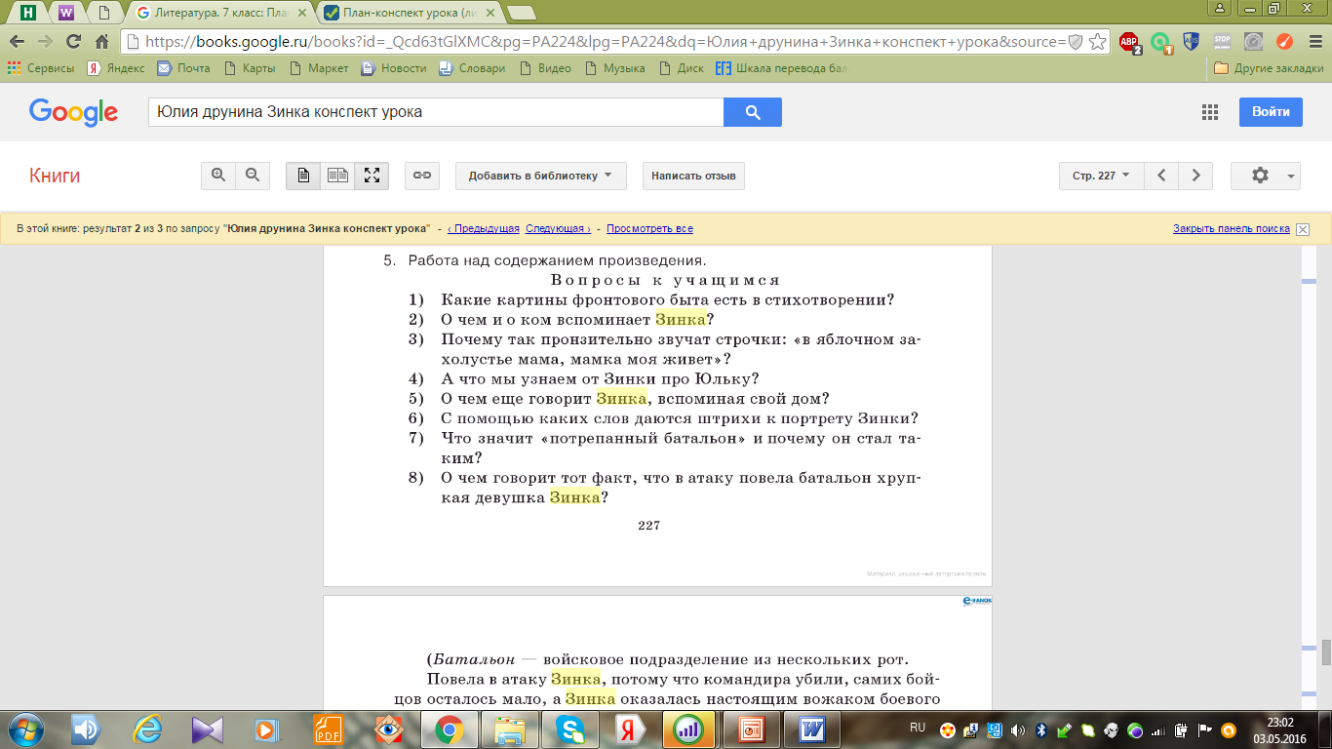1332x749 pixels.
Task: Open the Диск bookmark
Action: point(681,68)
